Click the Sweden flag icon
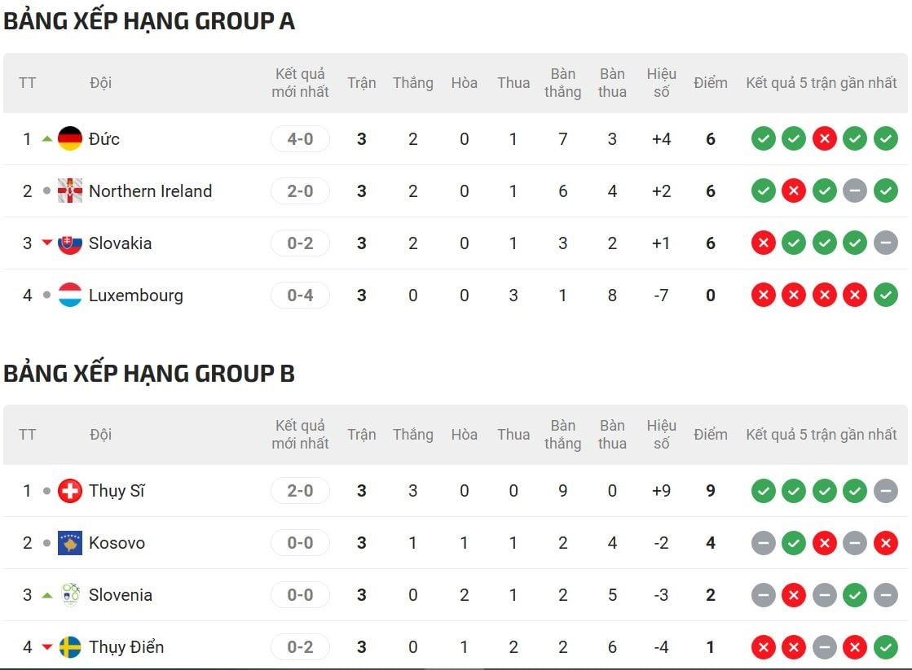This screenshot has width=912, height=670. point(70,647)
